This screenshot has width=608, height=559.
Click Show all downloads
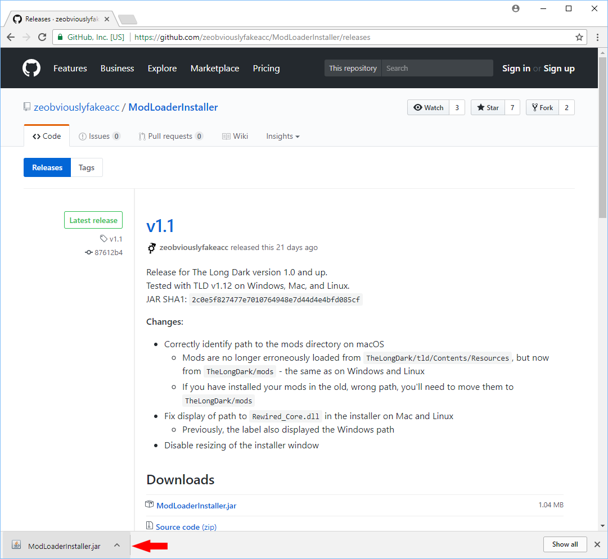point(565,544)
